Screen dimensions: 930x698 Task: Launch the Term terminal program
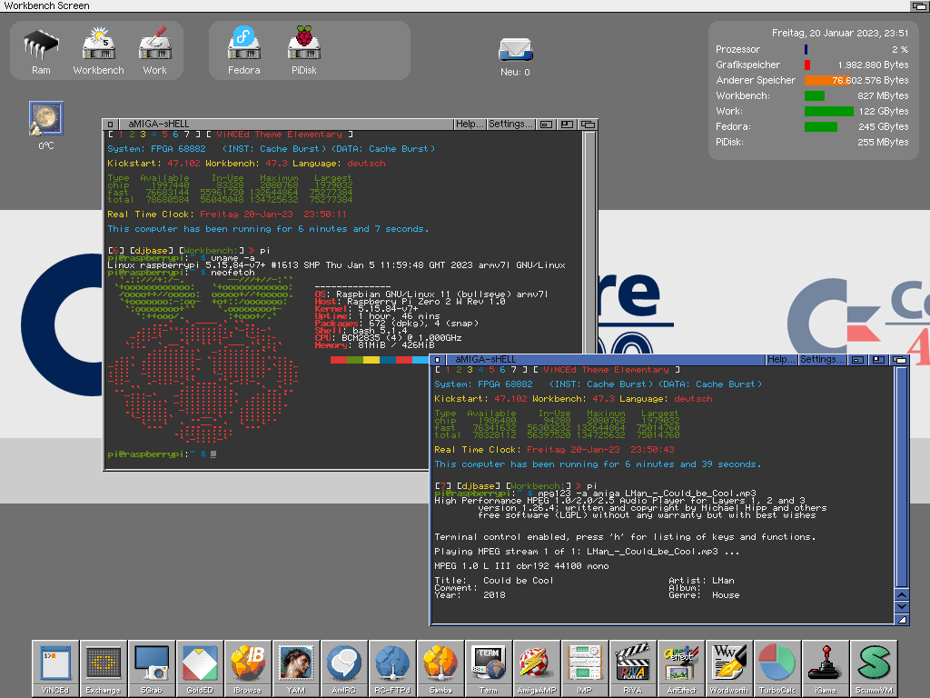[488, 668]
